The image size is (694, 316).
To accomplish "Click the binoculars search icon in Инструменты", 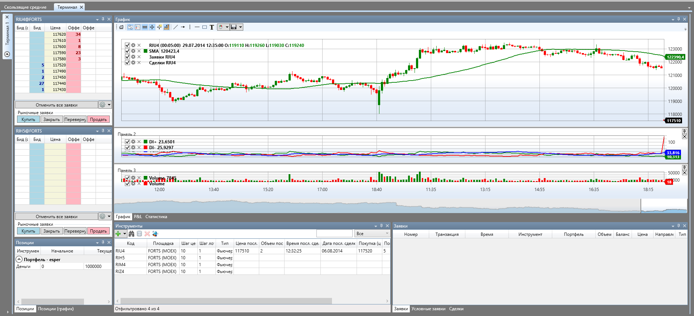I will [131, 234].
